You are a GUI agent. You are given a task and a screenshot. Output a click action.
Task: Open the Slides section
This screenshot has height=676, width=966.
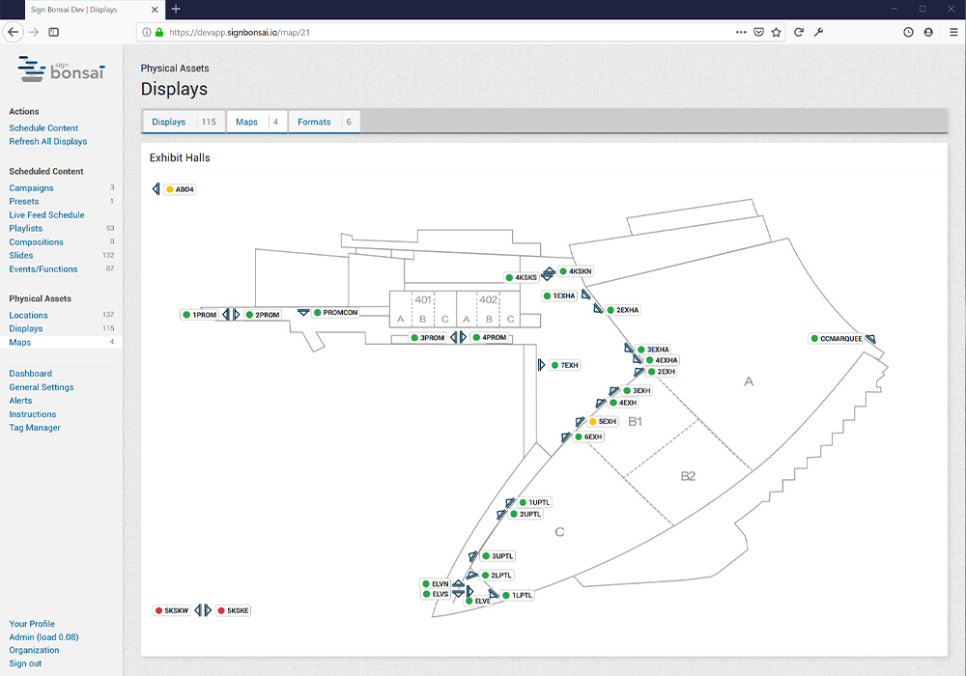point(21,256)
